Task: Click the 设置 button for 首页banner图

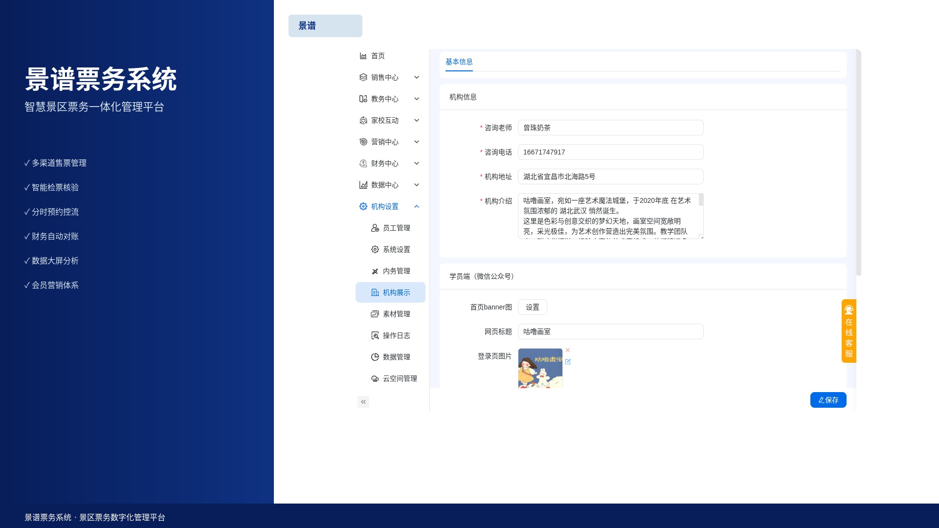Action: point(532,307)
